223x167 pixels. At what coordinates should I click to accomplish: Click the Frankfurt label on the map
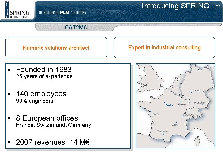pyautogui.click(x=195, y=90)
